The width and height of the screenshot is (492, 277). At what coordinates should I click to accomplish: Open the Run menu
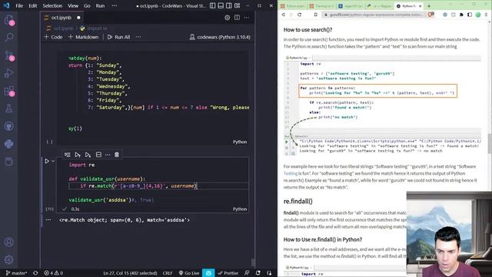click(x=100, y=5)
